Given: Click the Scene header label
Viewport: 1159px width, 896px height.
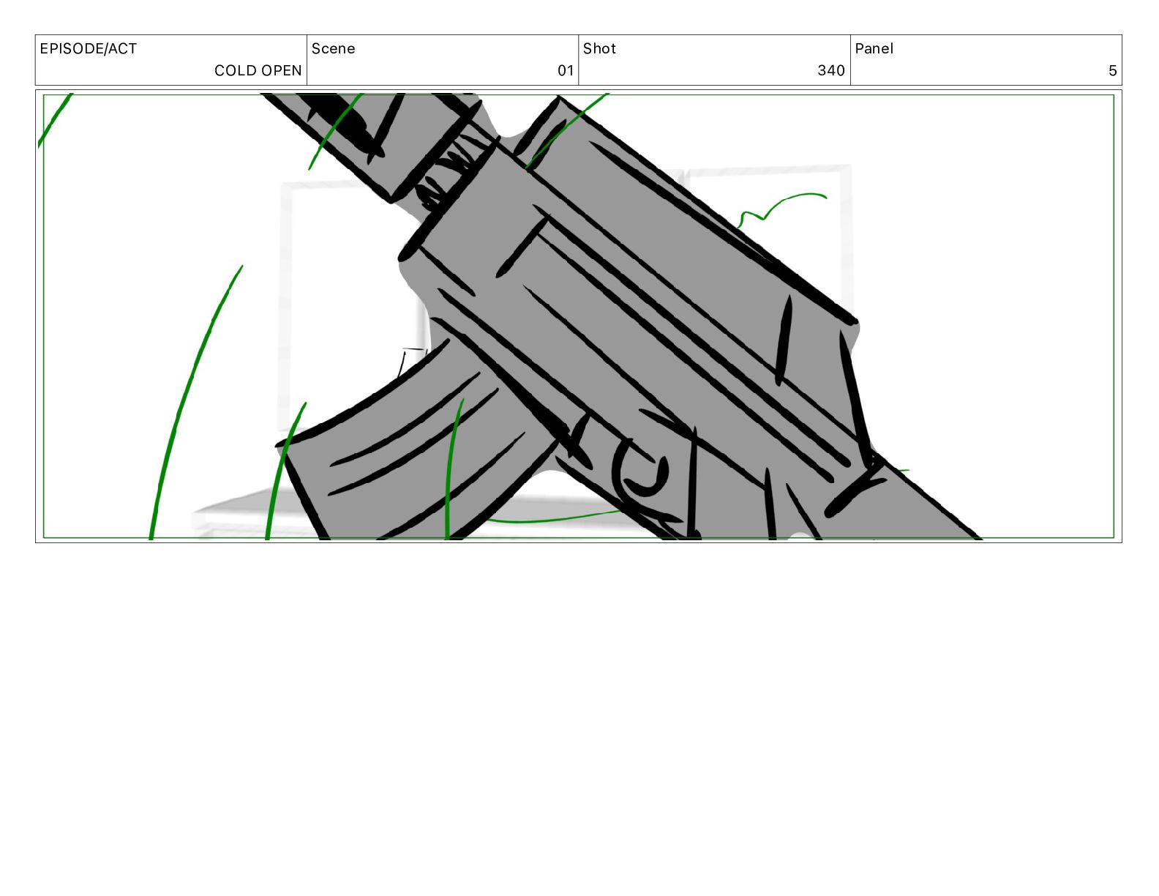Looking at the screenshot, I should [333, 49].
